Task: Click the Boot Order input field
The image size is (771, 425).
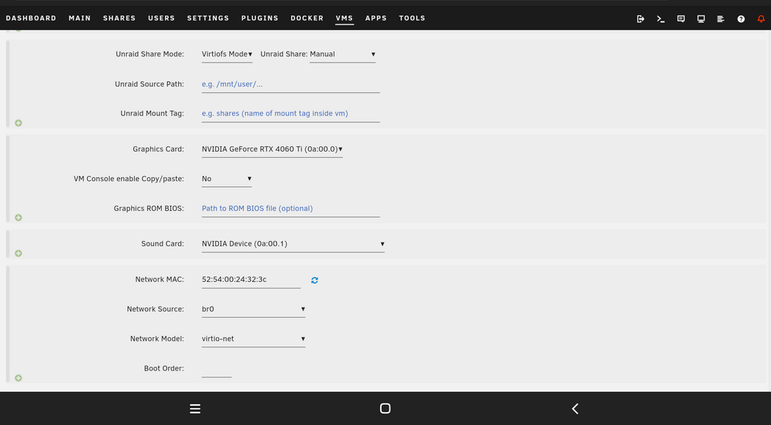Action: coord(217,369)
